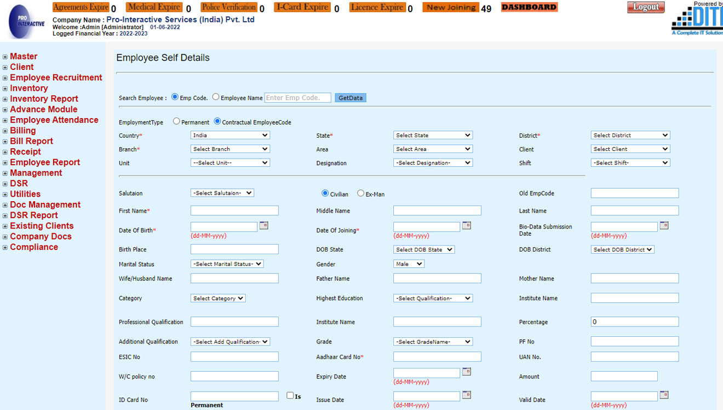Tick the Is Permanent checkbox
This screenshot has height=410, width=723.
point(290,395)
